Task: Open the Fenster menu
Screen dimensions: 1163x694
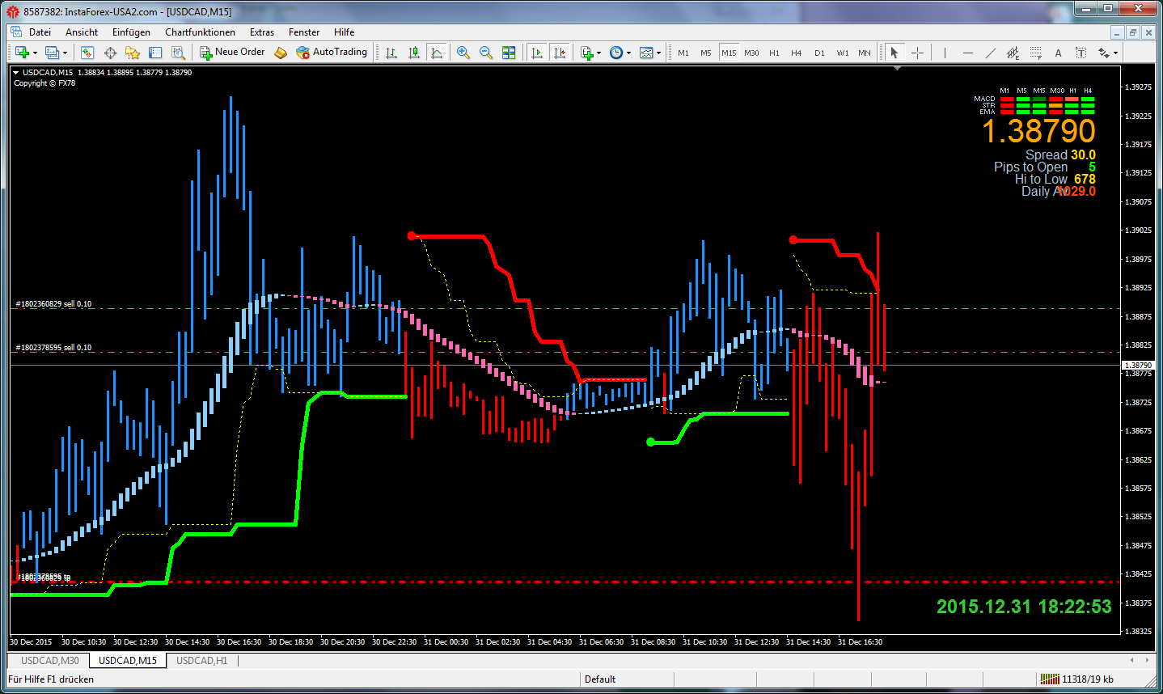Action: 304,32
